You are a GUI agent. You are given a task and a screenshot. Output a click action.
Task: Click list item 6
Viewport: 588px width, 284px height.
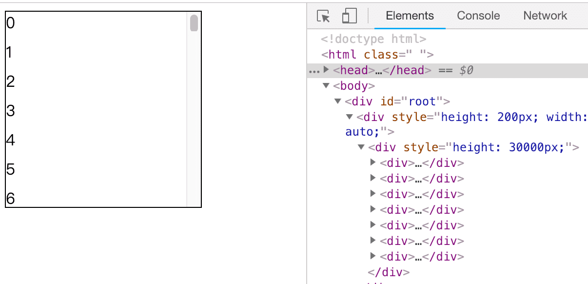pos(11,198)
